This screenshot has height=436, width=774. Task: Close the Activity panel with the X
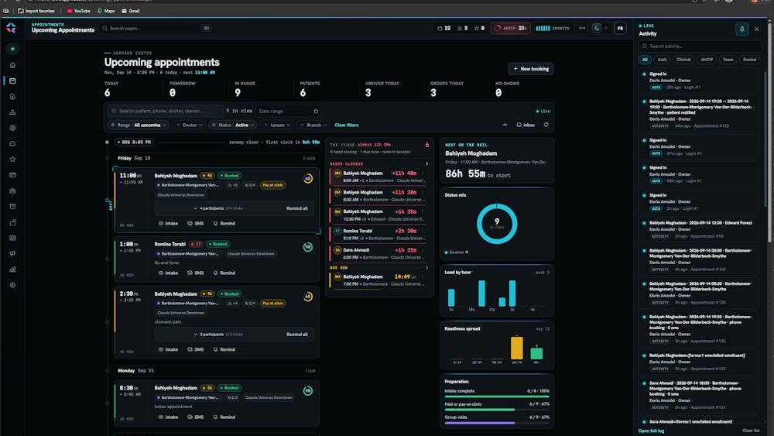click(757, 29)
